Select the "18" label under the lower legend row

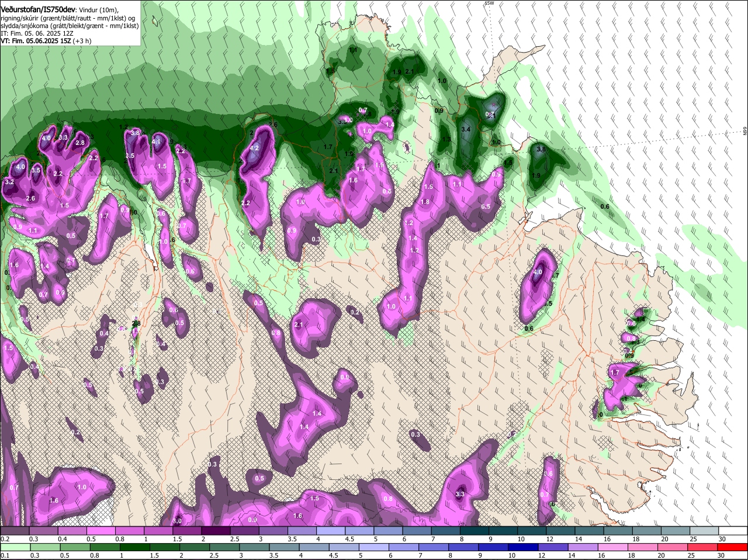pyautogui.click(x=632, y=555)
